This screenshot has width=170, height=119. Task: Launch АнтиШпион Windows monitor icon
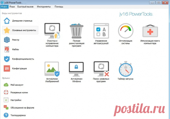tap(76, 69)
